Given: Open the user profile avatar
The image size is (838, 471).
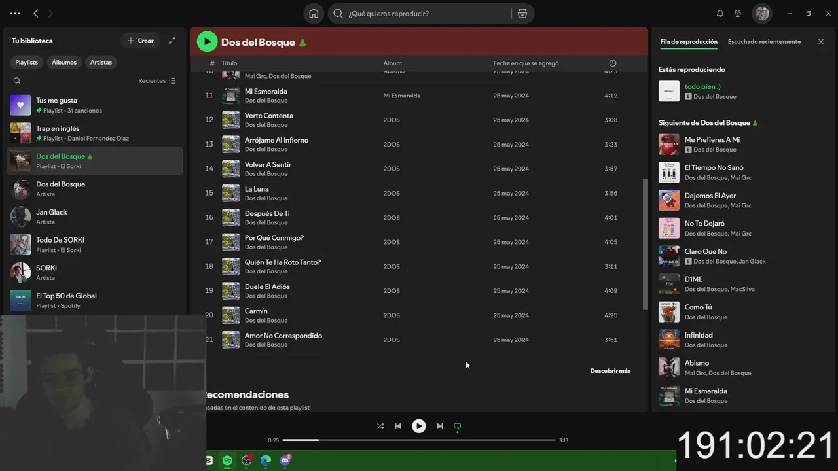Looking at the screenshot, I should click(761, 14).
